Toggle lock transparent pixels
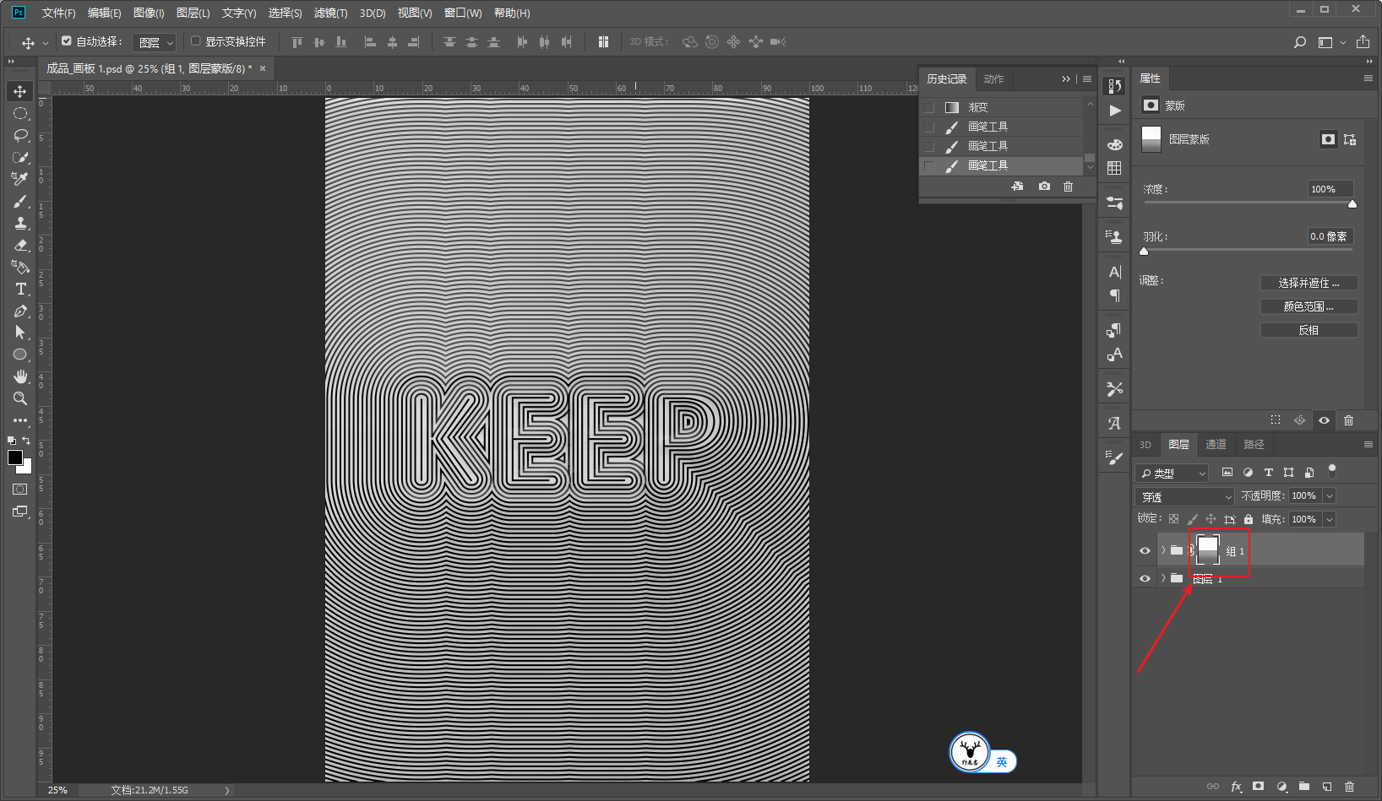Viewport: 1382px width, 801px height. (1173, 519)
